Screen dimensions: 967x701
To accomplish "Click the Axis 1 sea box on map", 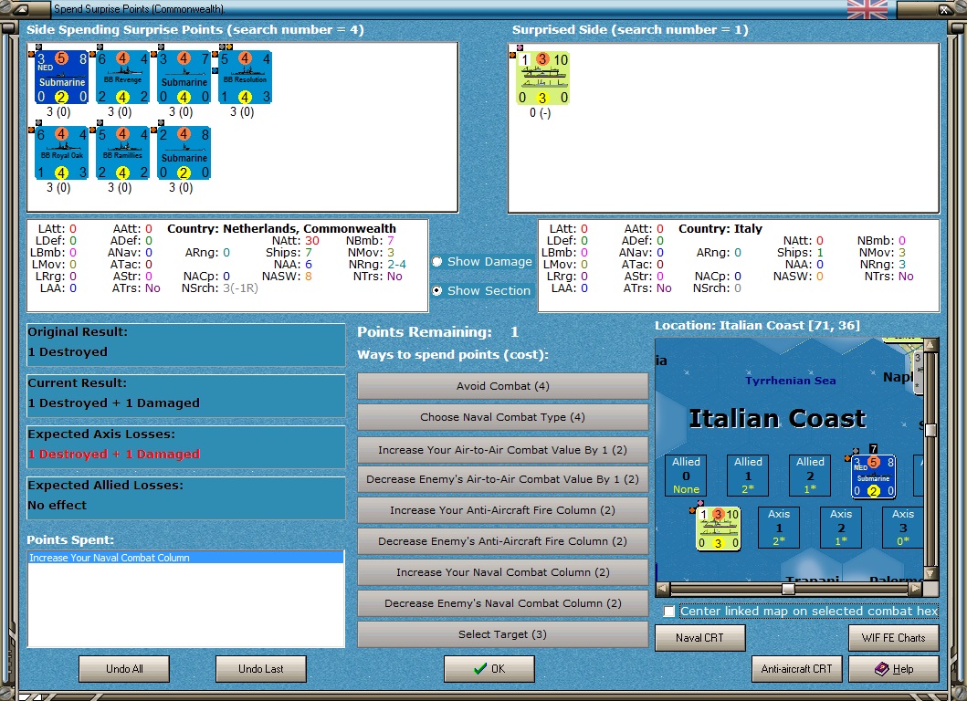I will 779,528.
